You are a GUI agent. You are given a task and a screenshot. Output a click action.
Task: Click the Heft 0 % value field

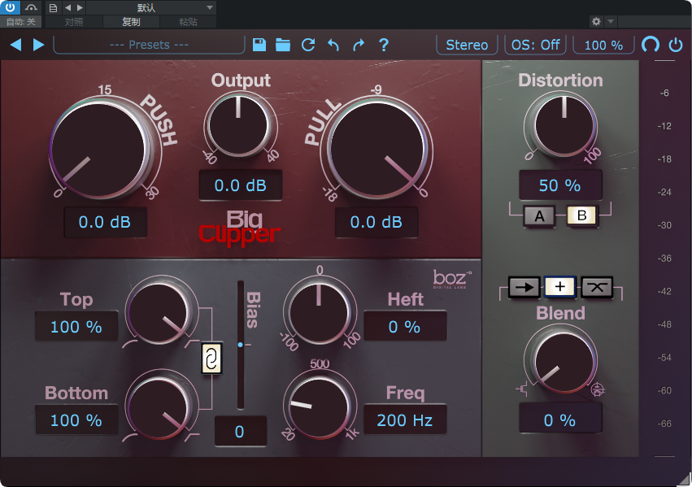405,327
